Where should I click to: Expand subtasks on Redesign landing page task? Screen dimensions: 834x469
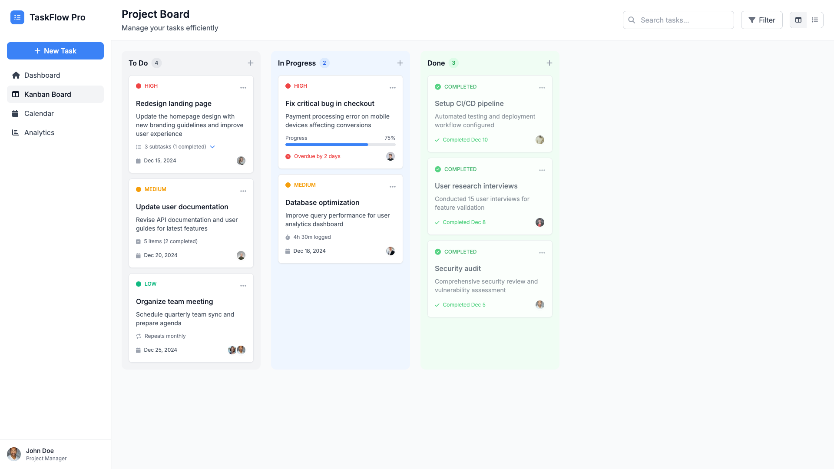(x=213, y=147)
